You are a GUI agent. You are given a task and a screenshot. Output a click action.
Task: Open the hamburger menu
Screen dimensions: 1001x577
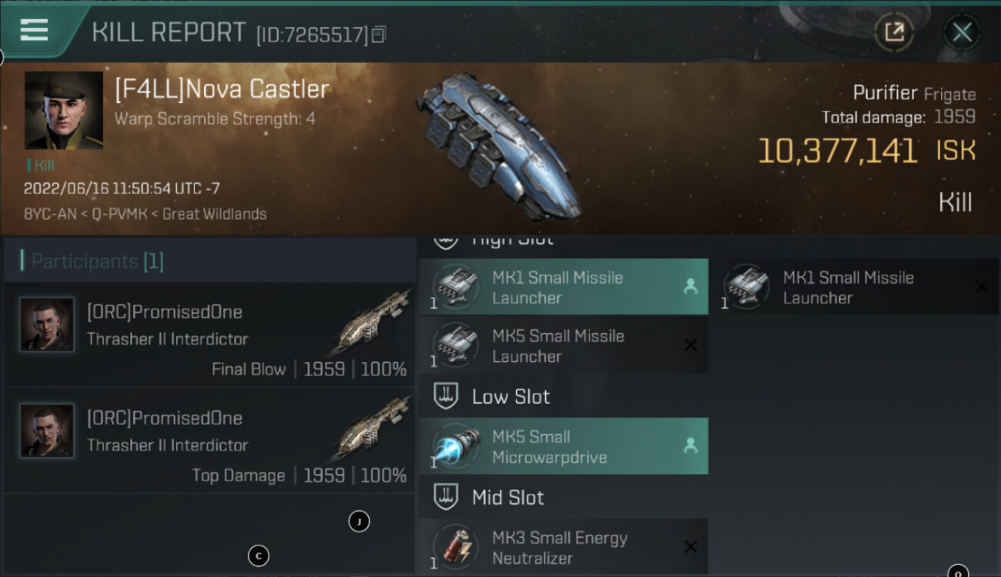[x=35, y=29]
